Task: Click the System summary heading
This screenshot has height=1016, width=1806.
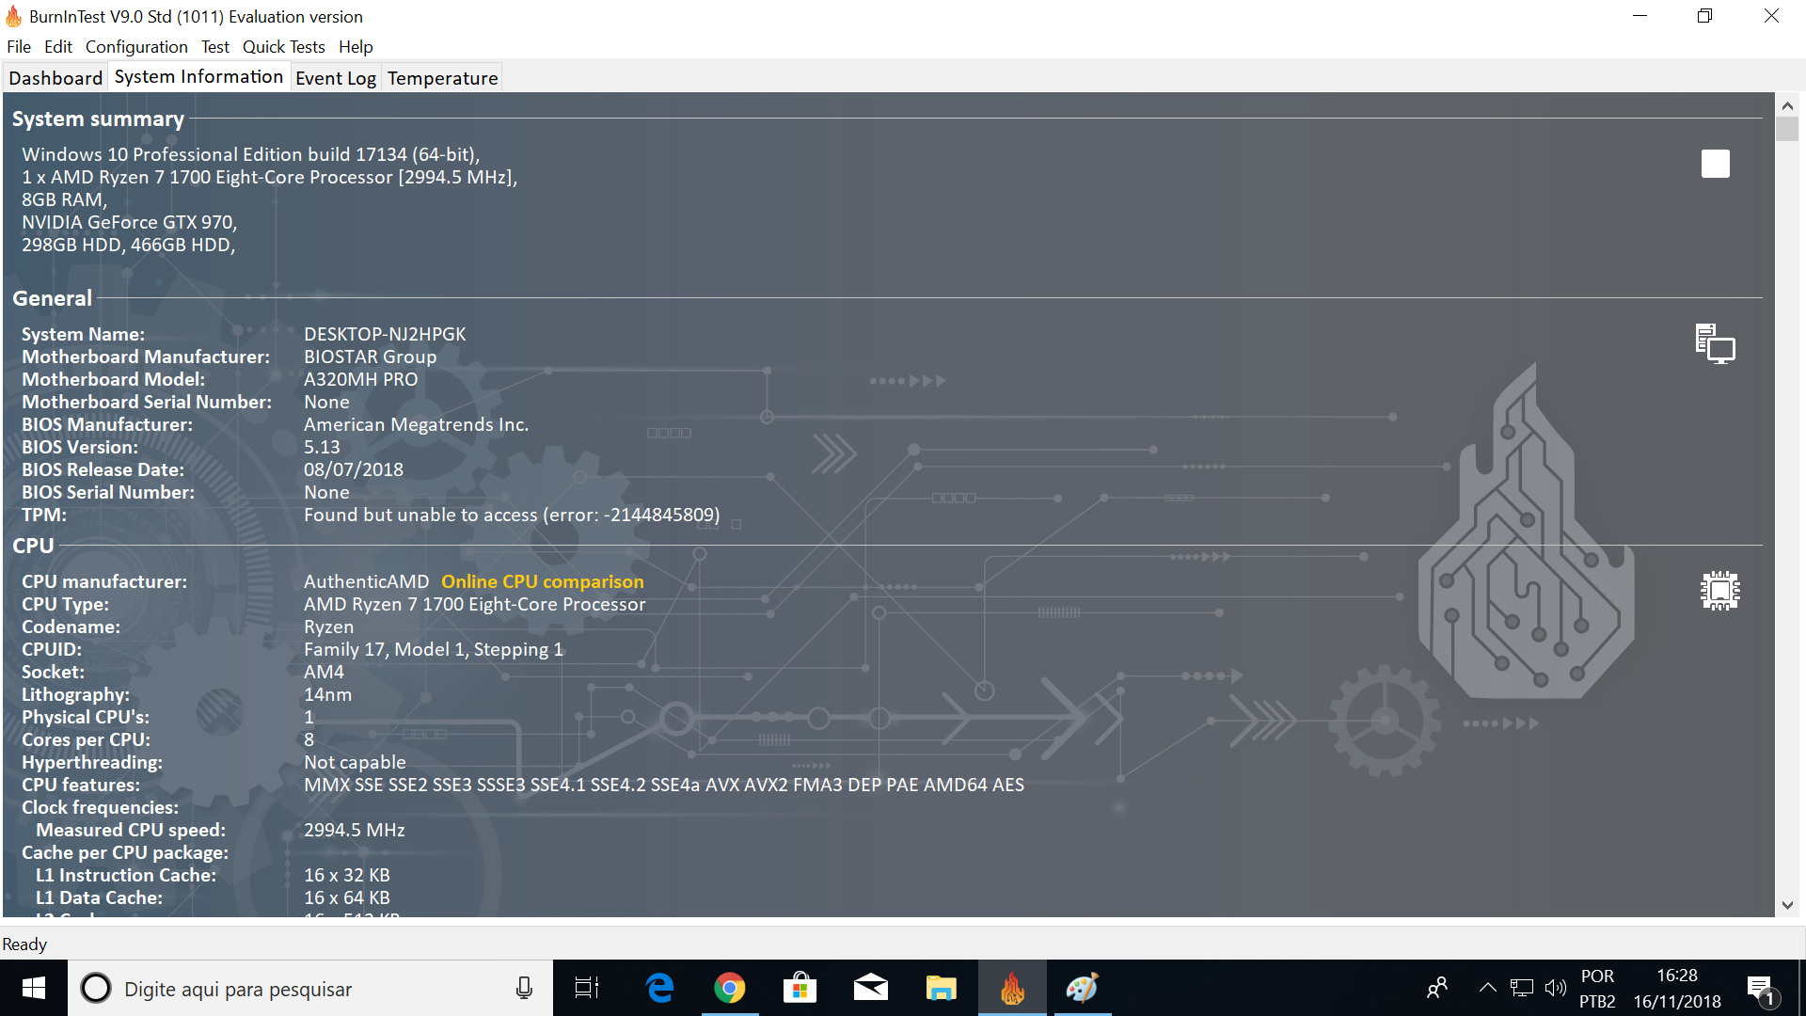Action: click(x=98, y=119)
